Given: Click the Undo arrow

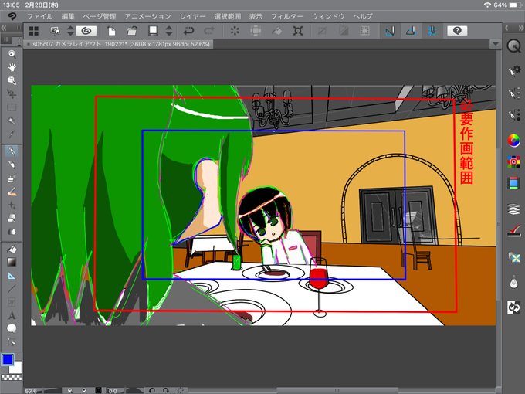Looking at the screenshot, I should tap(189, 31).
